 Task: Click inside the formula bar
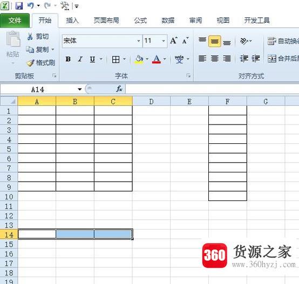click(x=212, y=89)
